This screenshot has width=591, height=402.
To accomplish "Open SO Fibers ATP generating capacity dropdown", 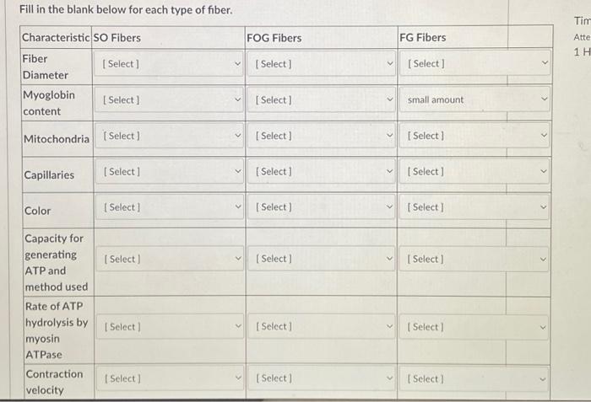I will pos(170,259).
